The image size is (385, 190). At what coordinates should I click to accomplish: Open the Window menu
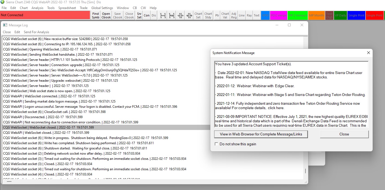click(x=123, y=8)
